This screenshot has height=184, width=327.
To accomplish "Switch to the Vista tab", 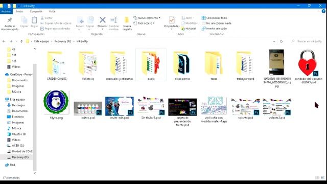I will pos(52,11).
